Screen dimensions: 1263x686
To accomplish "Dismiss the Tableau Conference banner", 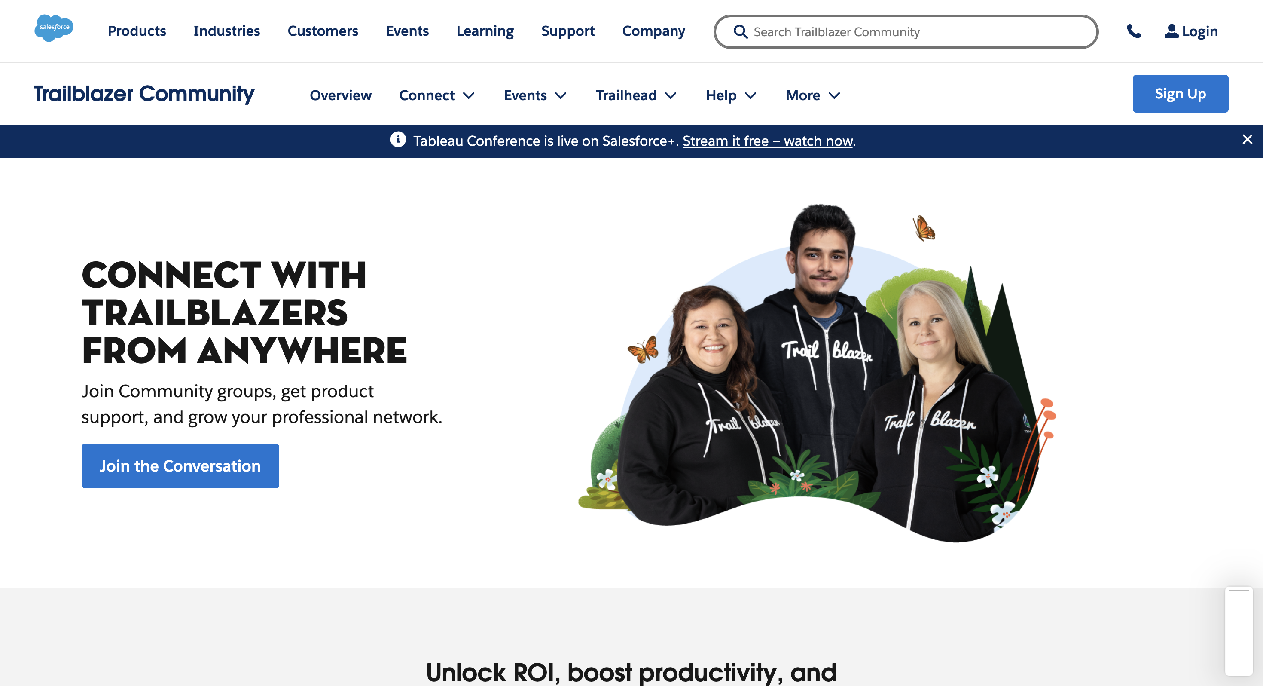I will tap(1247, 140).
